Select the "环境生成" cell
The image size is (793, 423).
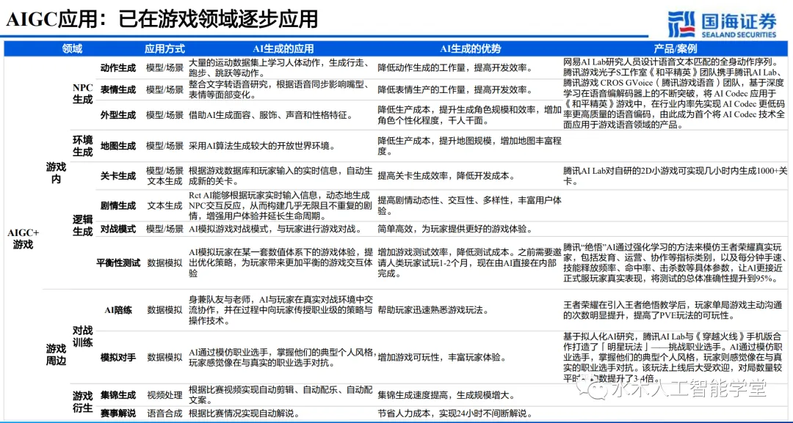[x=82, y=146]
